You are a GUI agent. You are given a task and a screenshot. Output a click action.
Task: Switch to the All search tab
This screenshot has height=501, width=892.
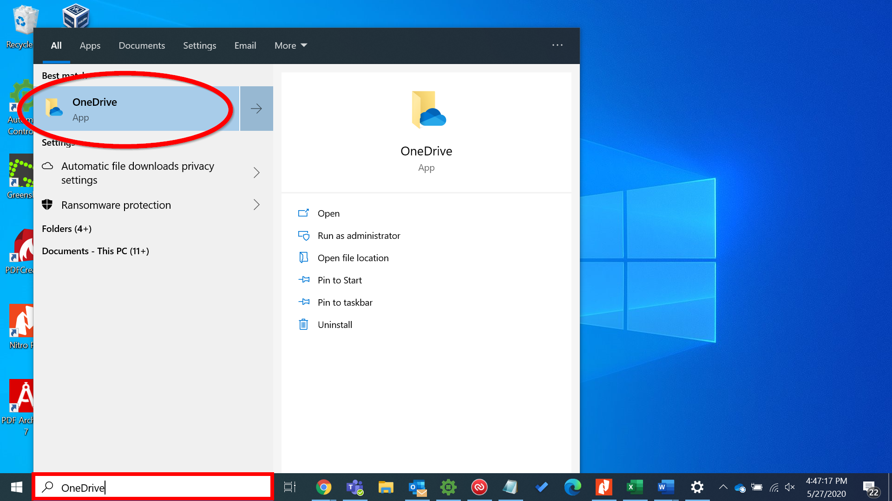56,45
